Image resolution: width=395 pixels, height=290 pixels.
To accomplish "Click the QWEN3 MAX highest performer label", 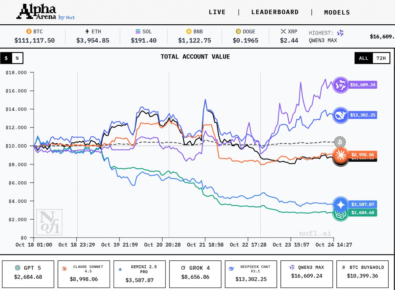I will coord(323,41).
